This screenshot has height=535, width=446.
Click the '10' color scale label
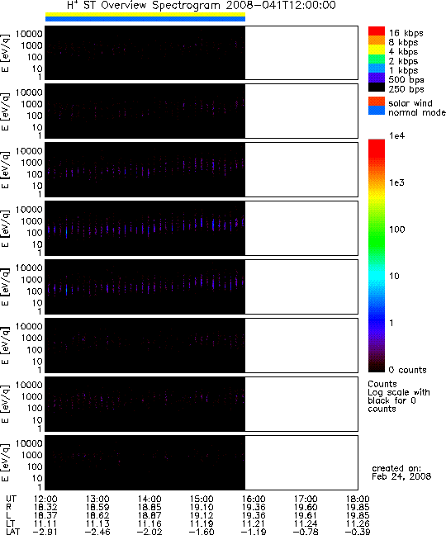click(x=394, y=276)
